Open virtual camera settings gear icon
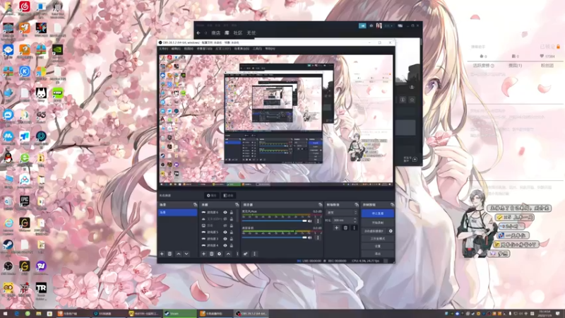Viewport: 565px width, 318px height. pos(391,231)
